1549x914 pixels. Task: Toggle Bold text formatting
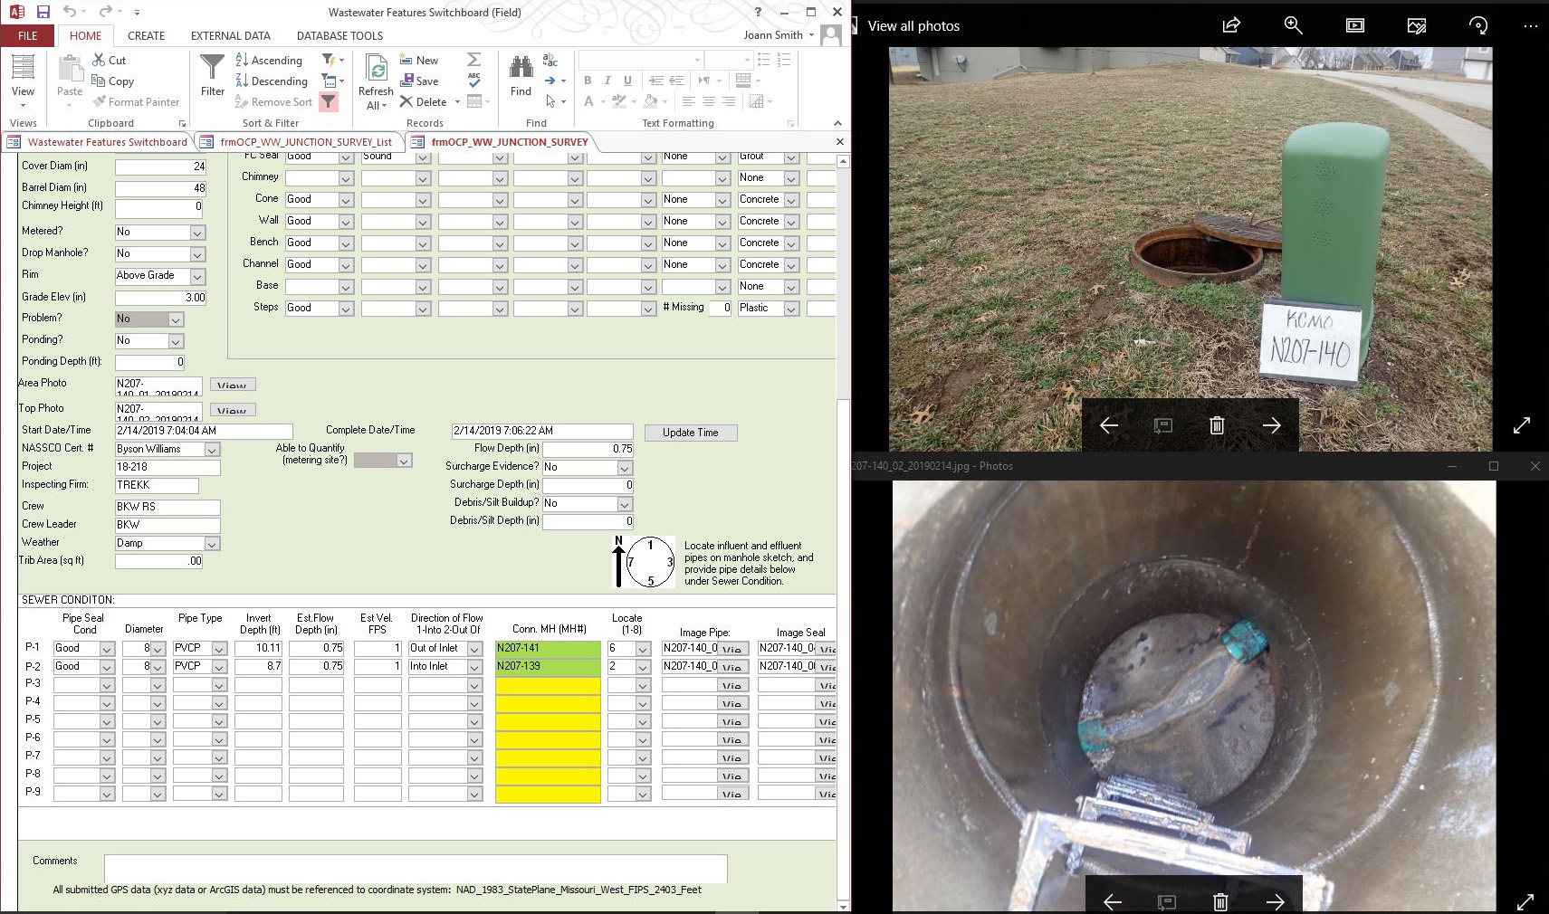click(x=587, y=81)
